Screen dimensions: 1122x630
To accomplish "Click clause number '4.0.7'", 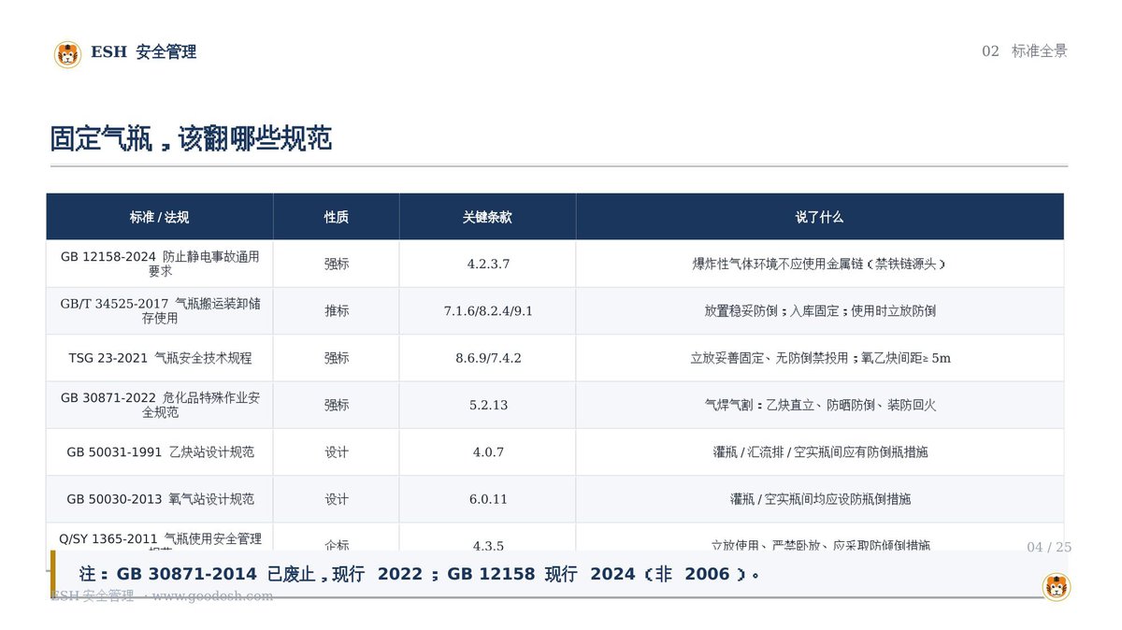I will point(488,452).
